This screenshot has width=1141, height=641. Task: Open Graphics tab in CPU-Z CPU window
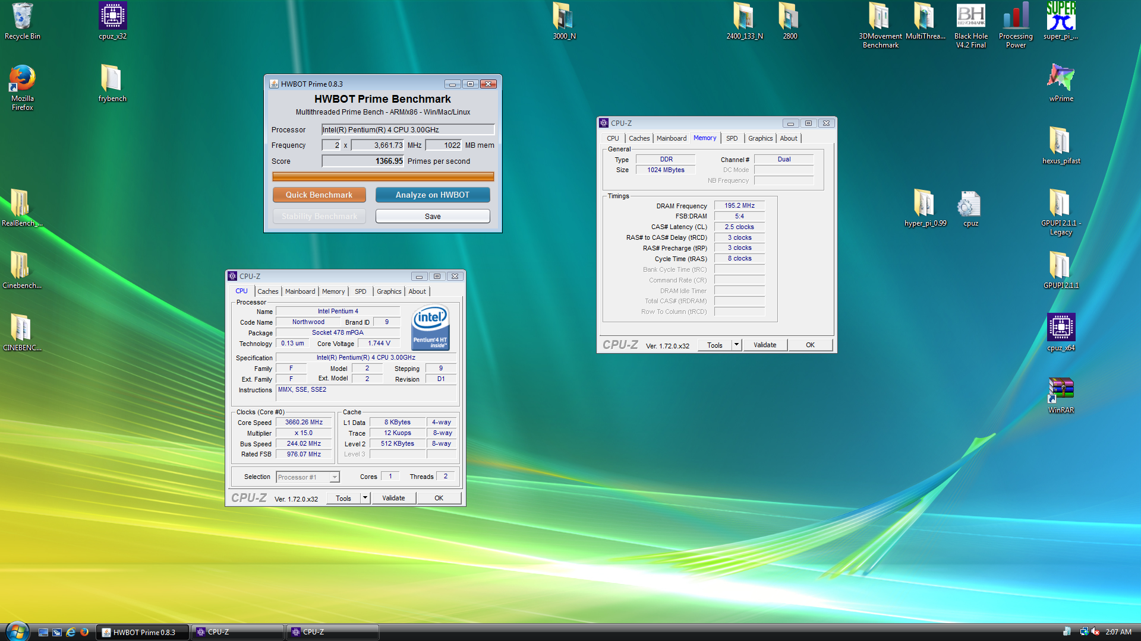(x=389, y=291)
